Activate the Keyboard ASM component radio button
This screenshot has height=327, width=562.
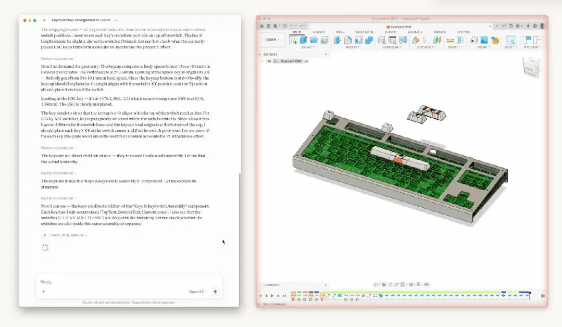[x=306, y=61]
